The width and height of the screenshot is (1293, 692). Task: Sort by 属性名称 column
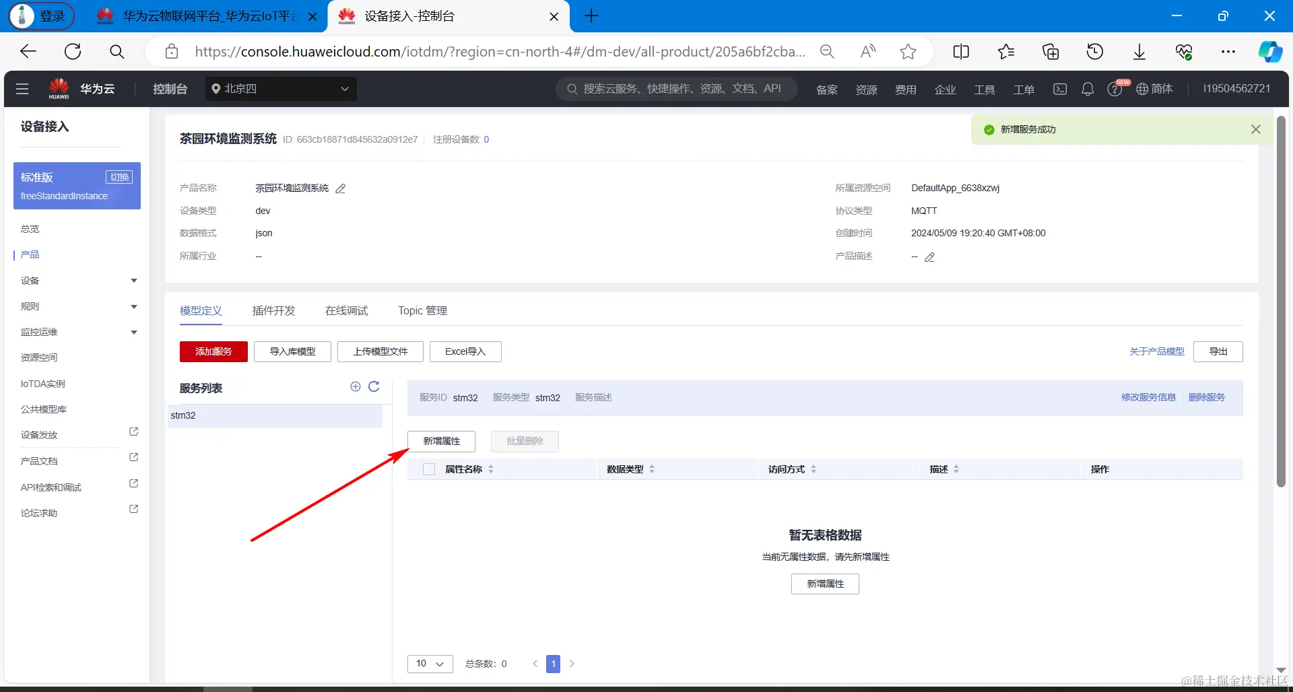(491, 469)
